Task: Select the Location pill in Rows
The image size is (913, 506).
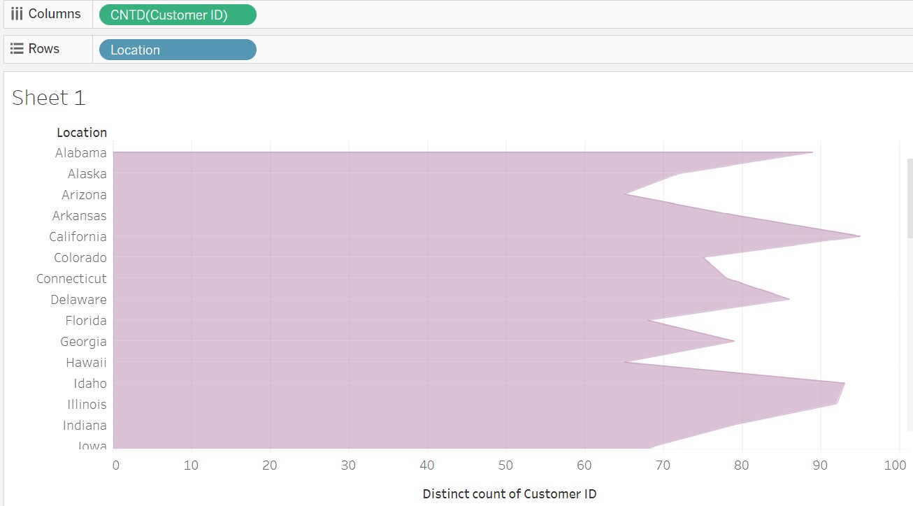Action: click(178, 50)
